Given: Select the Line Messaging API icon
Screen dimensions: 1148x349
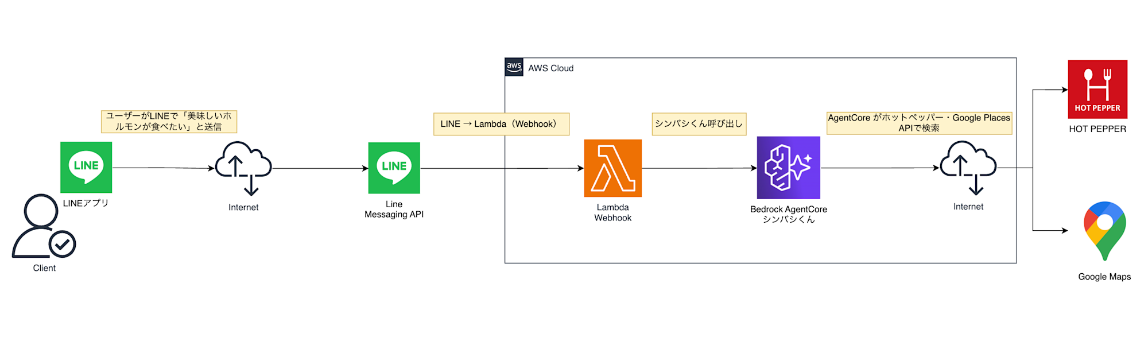Looking at the screenshot, I should click(394, 168).
